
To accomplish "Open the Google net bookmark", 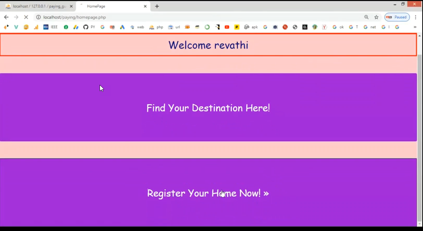I will [370, 27].
